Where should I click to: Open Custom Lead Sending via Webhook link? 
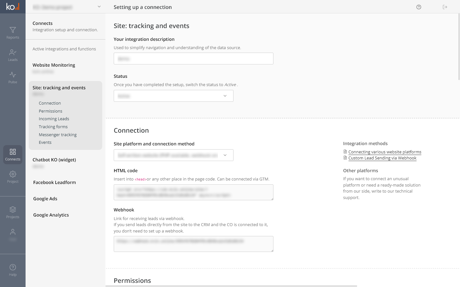coord(382,158)
